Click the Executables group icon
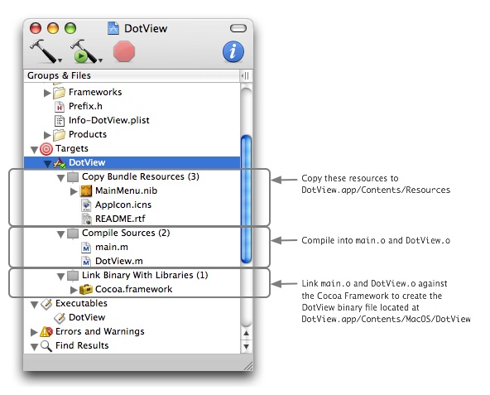 tap(46, 304)
